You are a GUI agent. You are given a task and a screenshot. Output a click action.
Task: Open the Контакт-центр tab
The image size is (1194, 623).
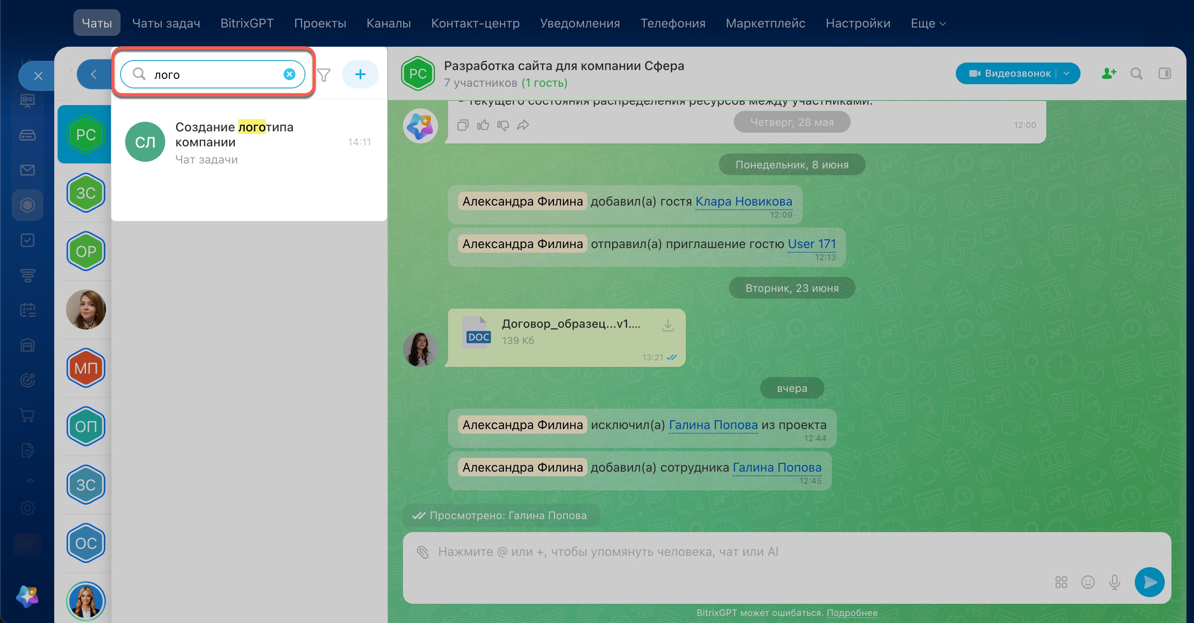pos(475,23)
